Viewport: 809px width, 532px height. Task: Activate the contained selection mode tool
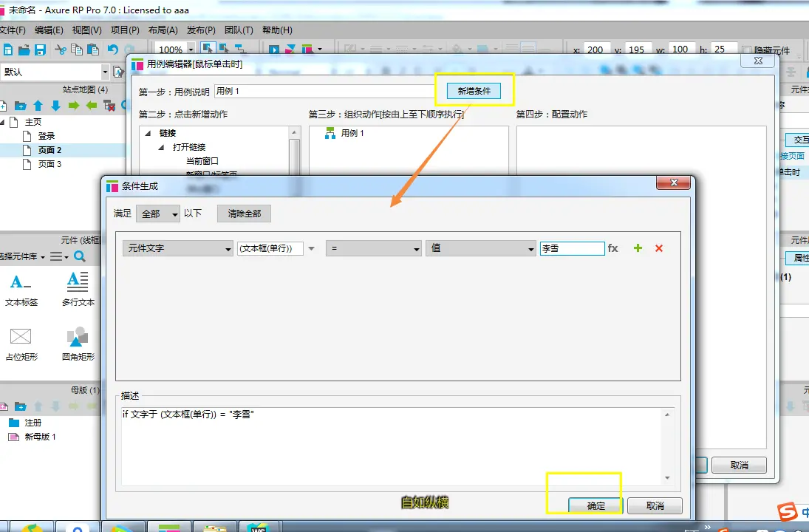click(224, 49)
